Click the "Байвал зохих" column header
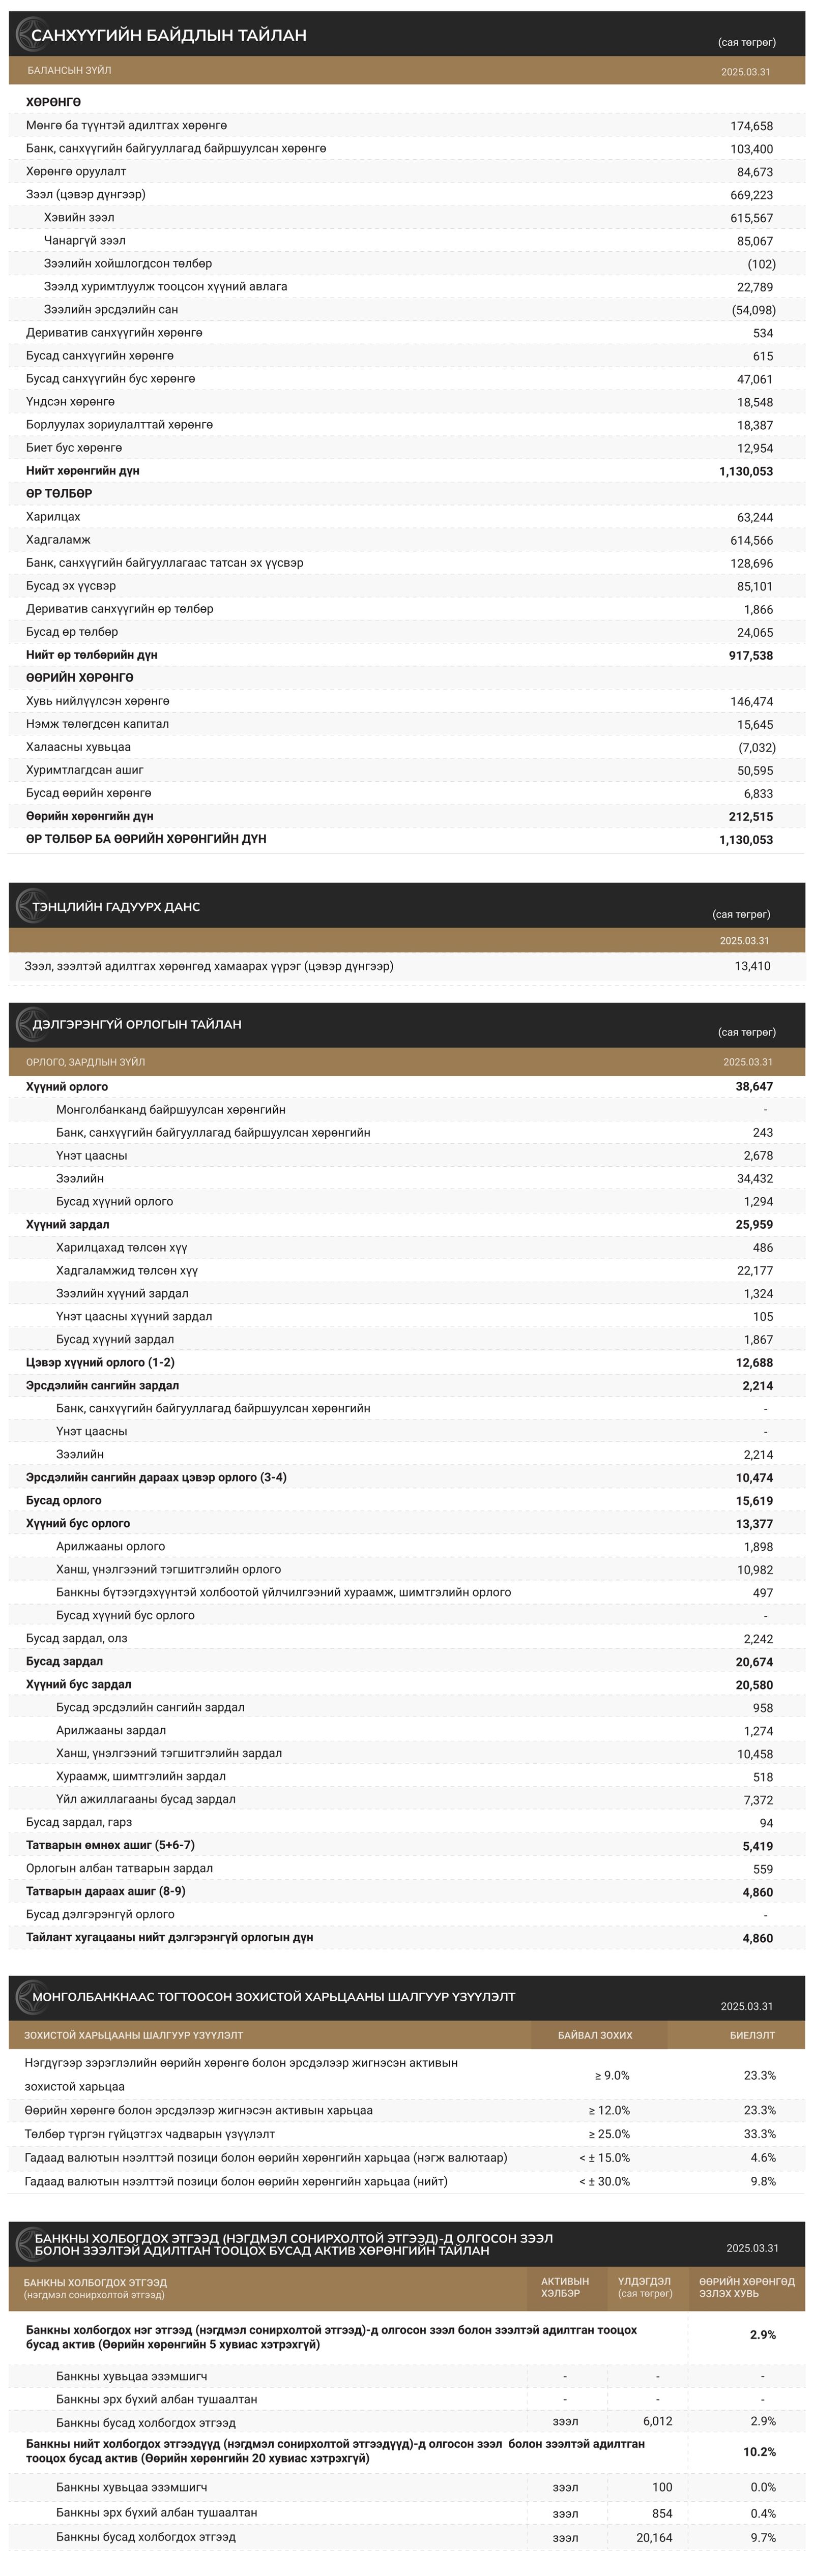 pos(595,2035)
